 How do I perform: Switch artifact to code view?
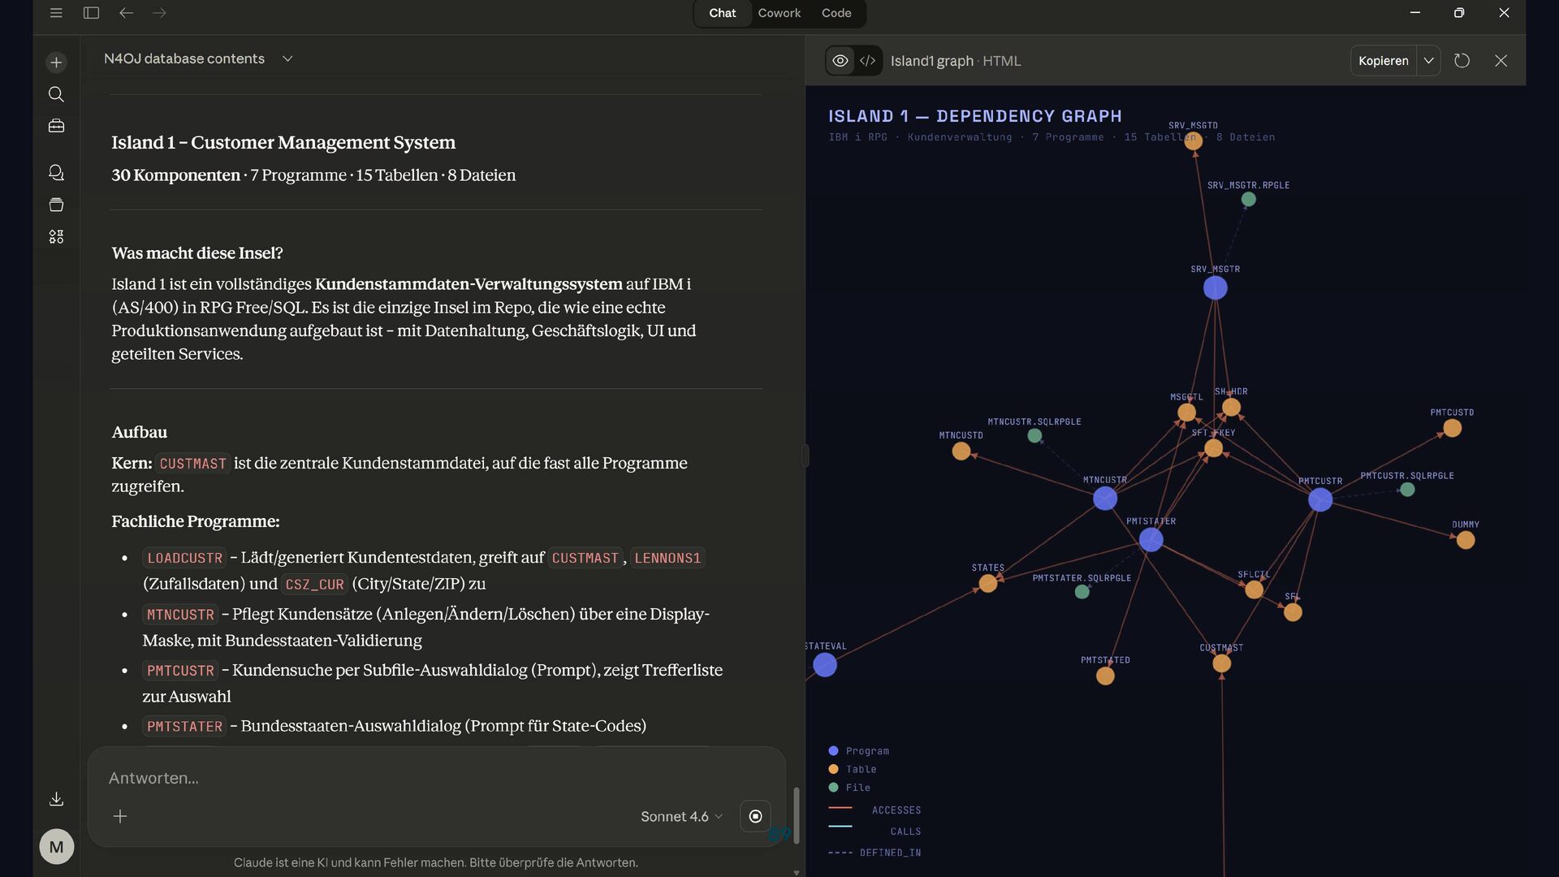[867, 61]
